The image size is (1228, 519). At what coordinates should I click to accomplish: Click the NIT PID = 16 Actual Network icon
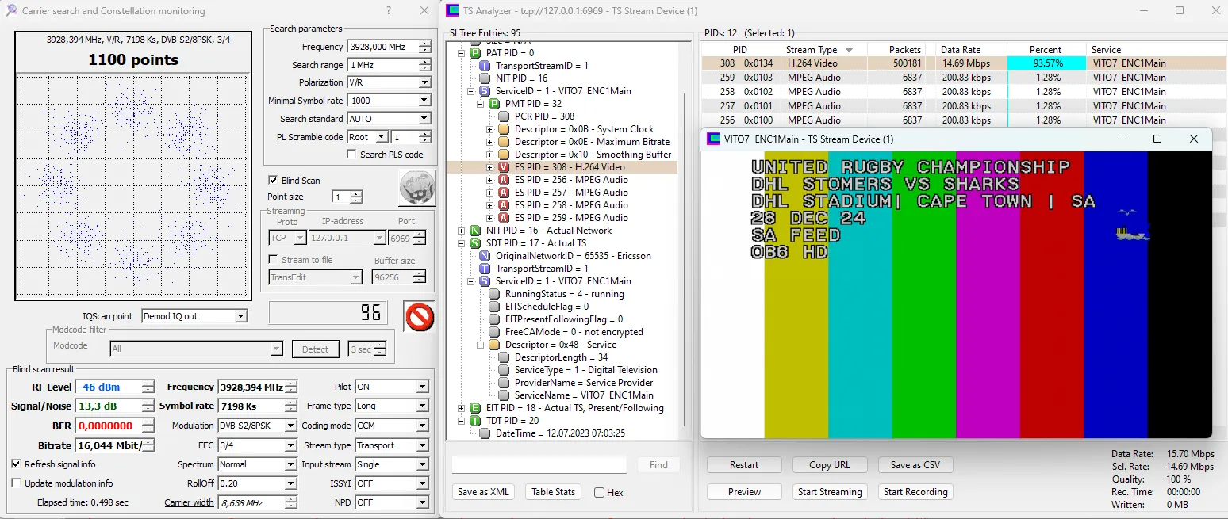coord(474,231)
